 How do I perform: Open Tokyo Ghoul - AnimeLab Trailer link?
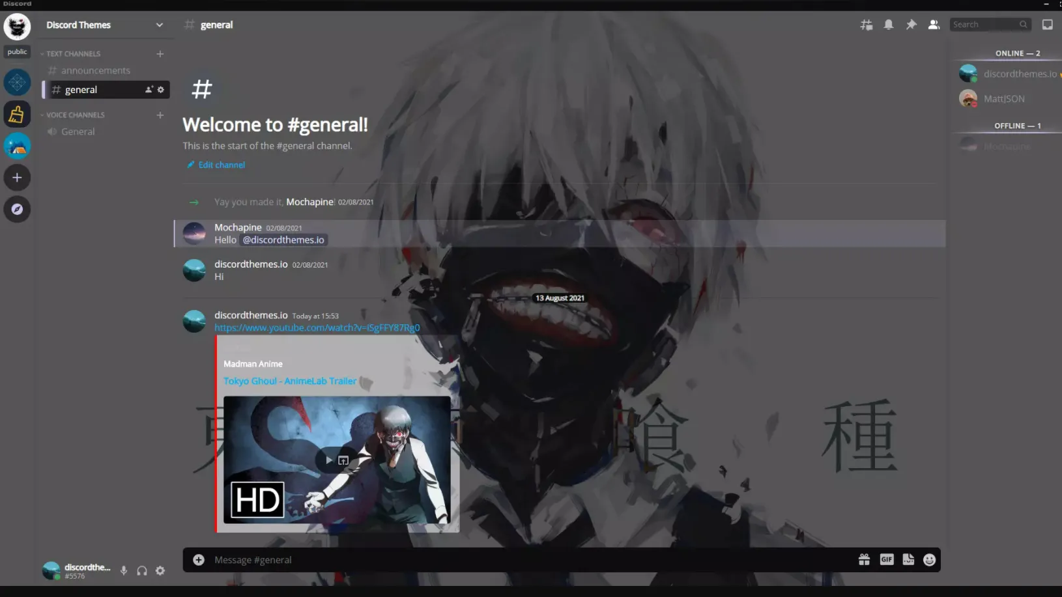coord(290,382)
